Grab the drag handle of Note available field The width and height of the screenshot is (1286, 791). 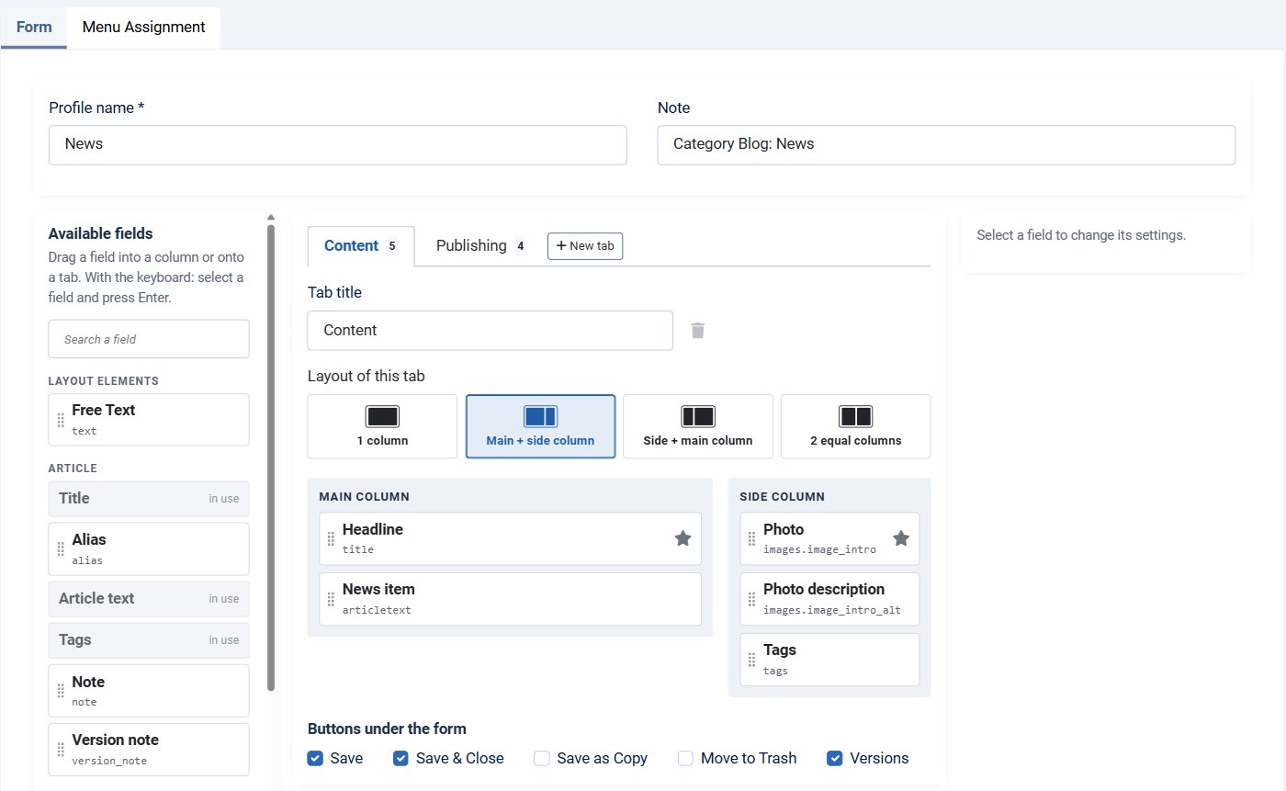(x=61, y=691)
